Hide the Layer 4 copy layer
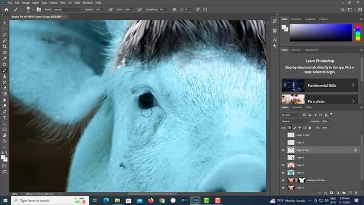Image resolution: width=364 pixels, height=205 pixels. (283, 150)
